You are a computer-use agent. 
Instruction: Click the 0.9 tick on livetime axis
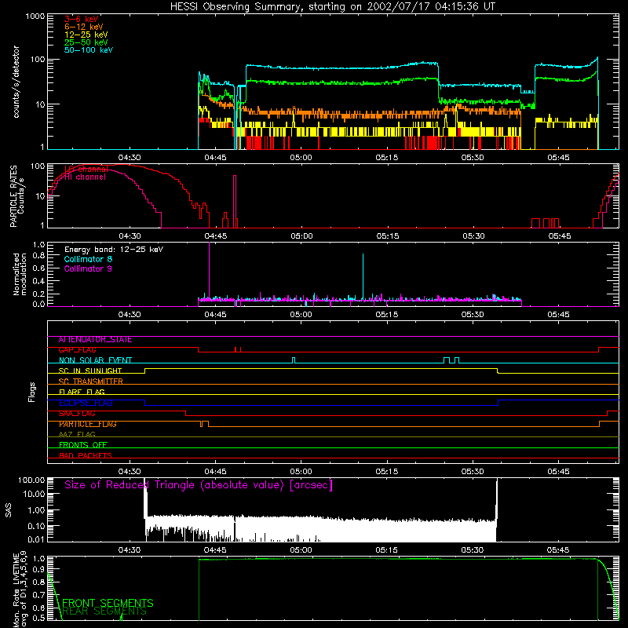click(38, 569)
